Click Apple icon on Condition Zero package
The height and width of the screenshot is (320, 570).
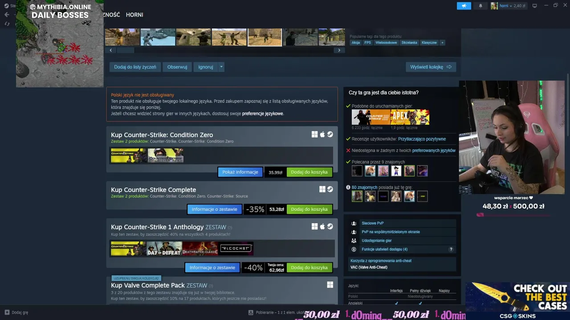pyautogui.click(x=322, y=134)
